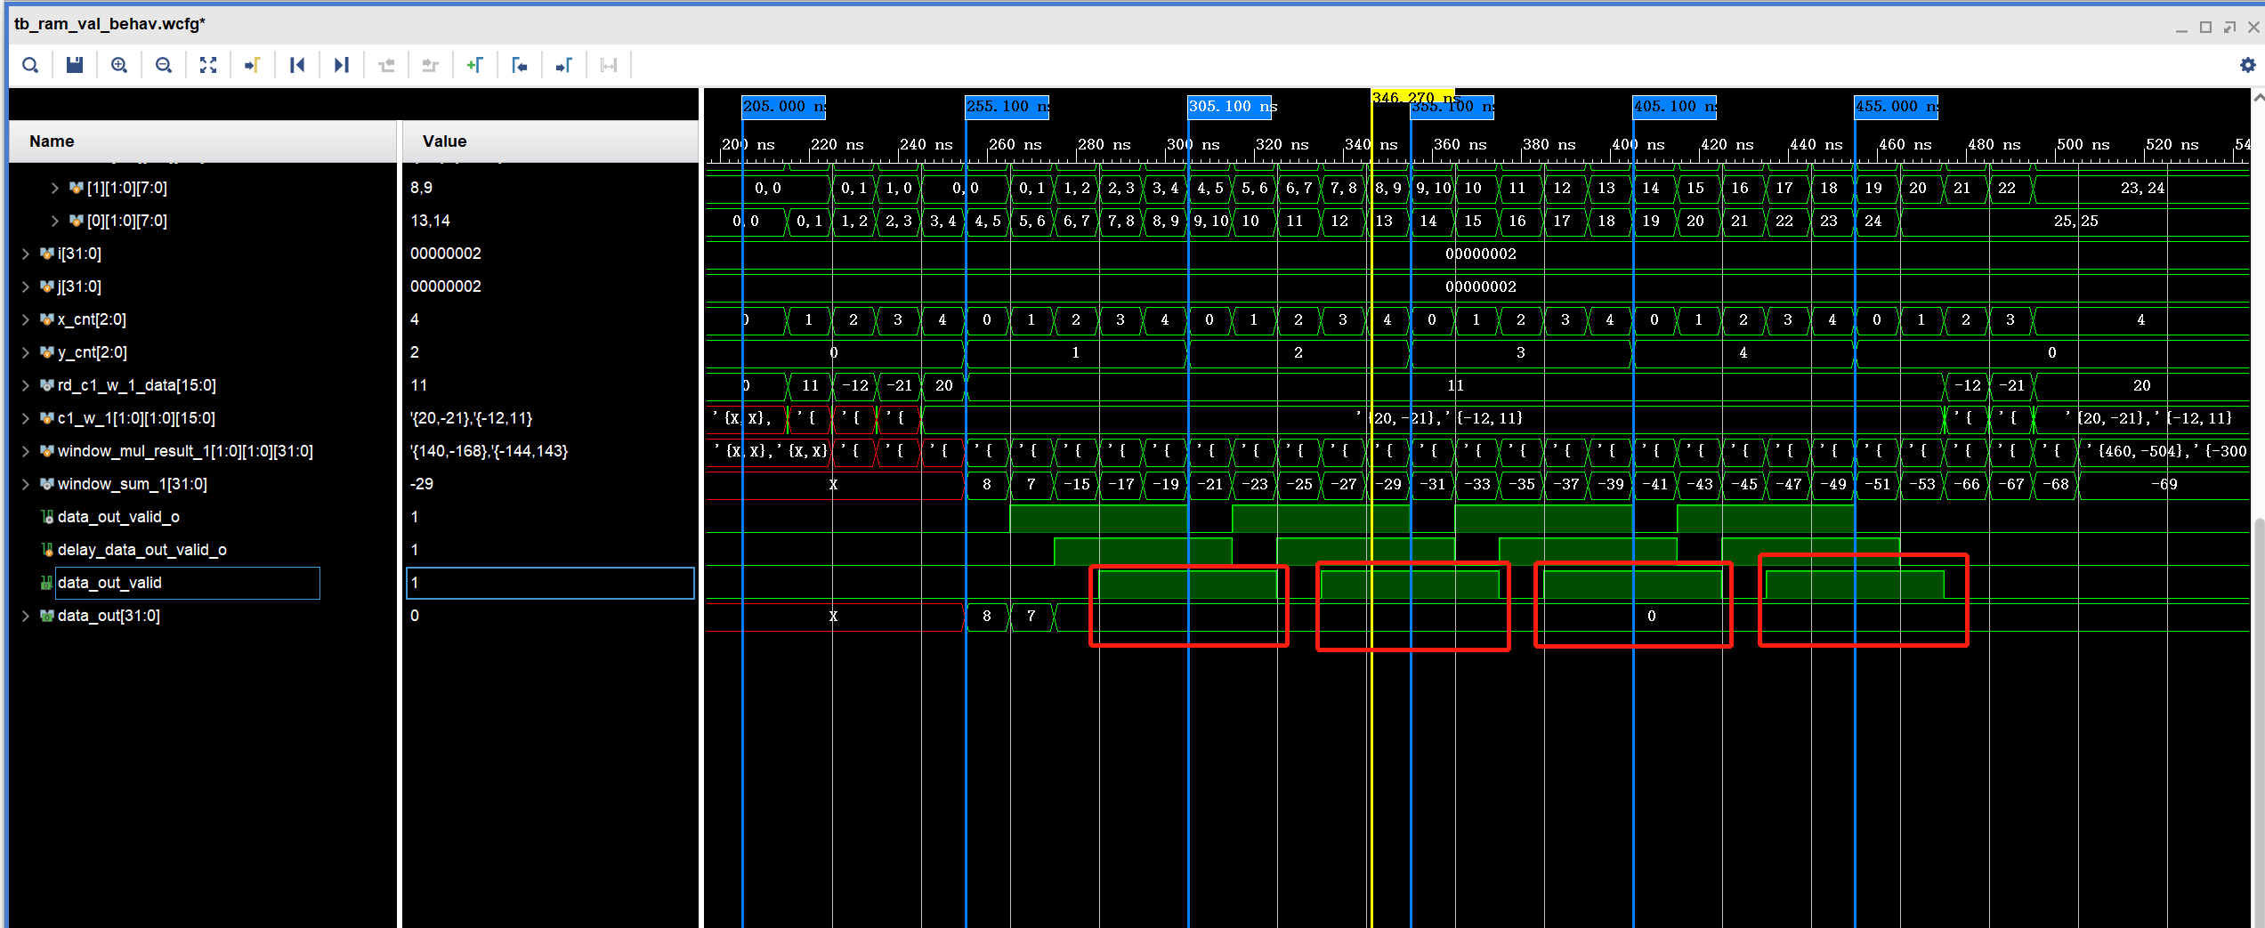Select the 305.100 ns marker

[1229, 107]
